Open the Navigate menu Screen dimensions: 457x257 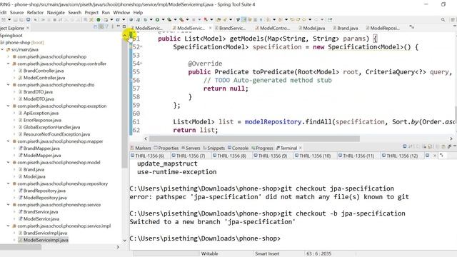[56, 13]
